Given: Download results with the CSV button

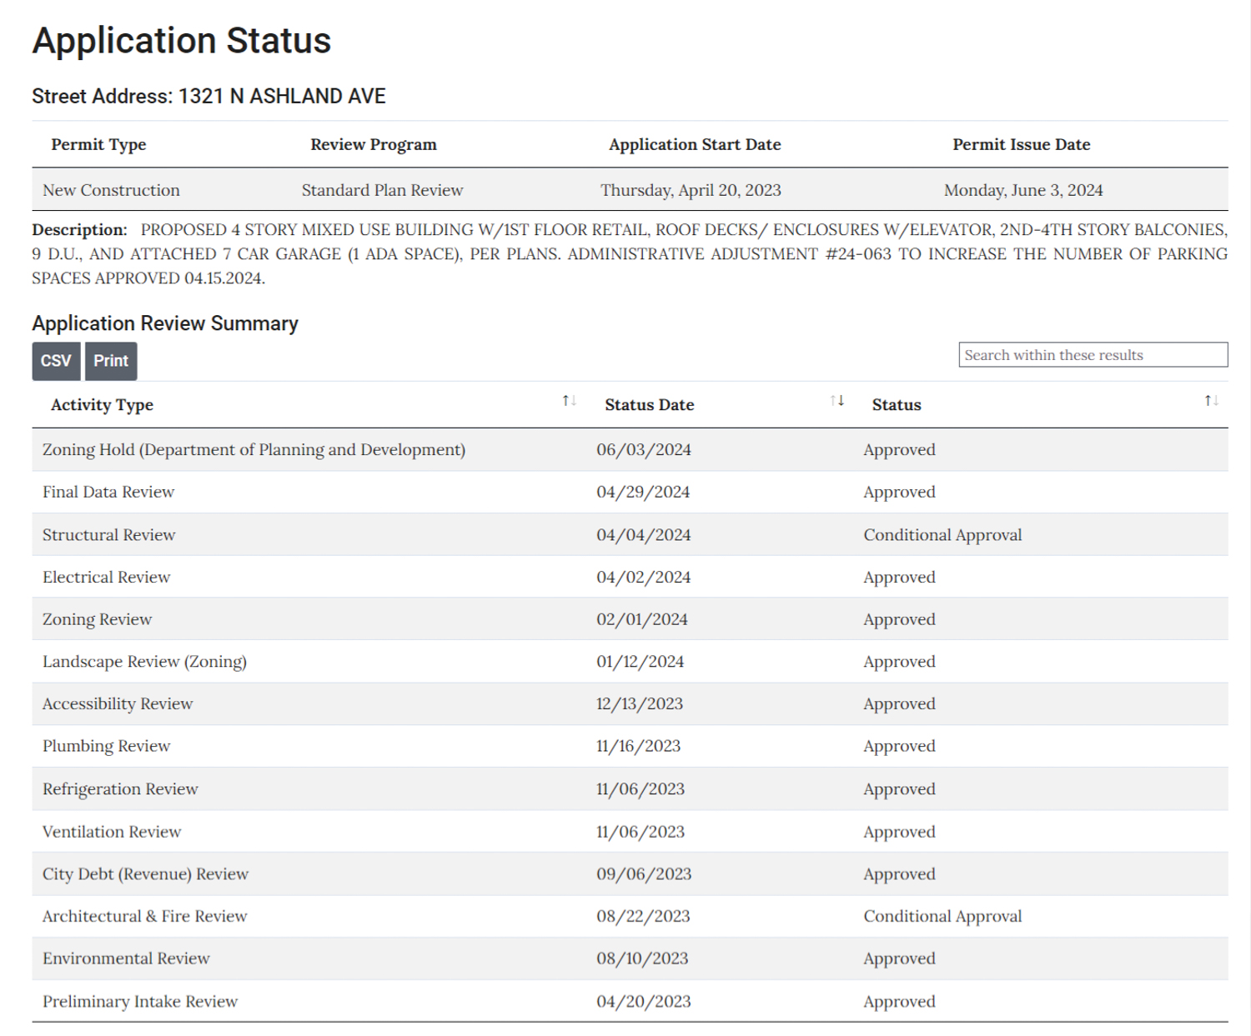Looking at the screenshot, I should tap(56, 361).
